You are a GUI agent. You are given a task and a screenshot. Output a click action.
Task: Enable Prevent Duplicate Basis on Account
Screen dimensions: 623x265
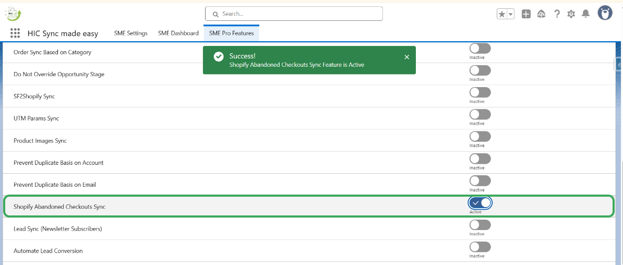point(480,159)
